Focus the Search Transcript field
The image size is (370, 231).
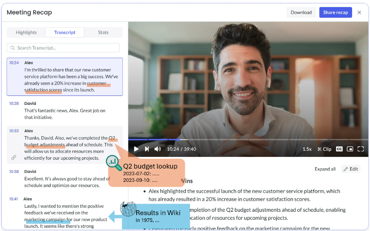point(63,48)
